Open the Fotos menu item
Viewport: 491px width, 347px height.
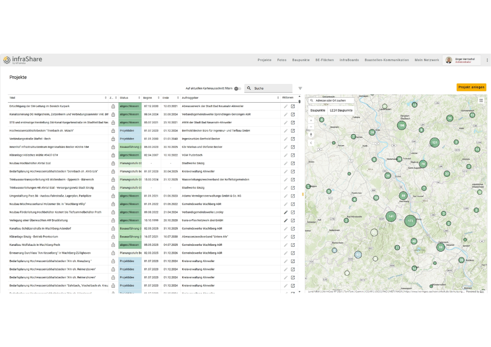pyautogui.click(x=282, y=60)
